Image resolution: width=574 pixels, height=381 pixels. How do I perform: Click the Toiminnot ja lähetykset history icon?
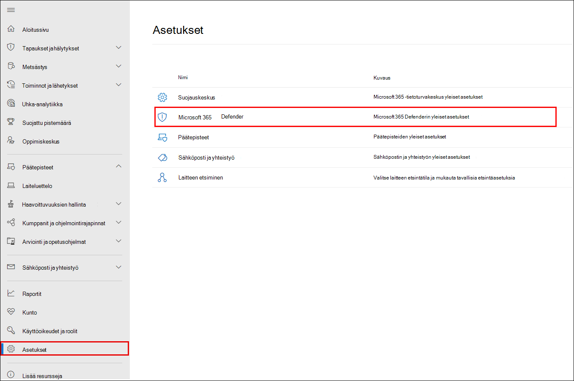coord(11,85)
